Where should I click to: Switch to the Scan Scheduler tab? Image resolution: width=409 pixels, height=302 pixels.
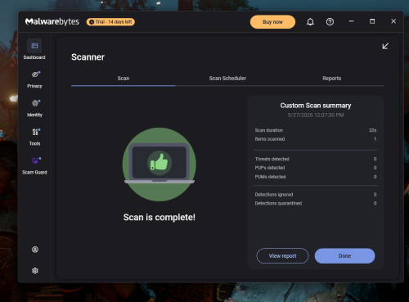(x=227, y=79)
